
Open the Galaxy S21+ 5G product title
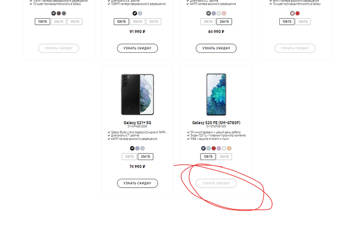(138, 123)
